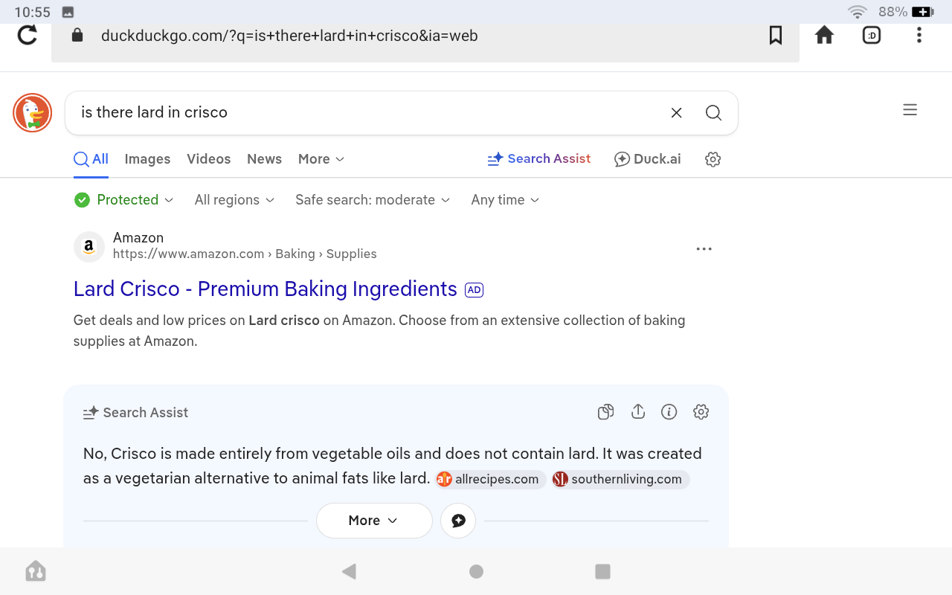The height and width of the screenshot is (595, 952).
Task: Open the DuckDuckGo hamburger menu
Action: (x=910, y=110)
